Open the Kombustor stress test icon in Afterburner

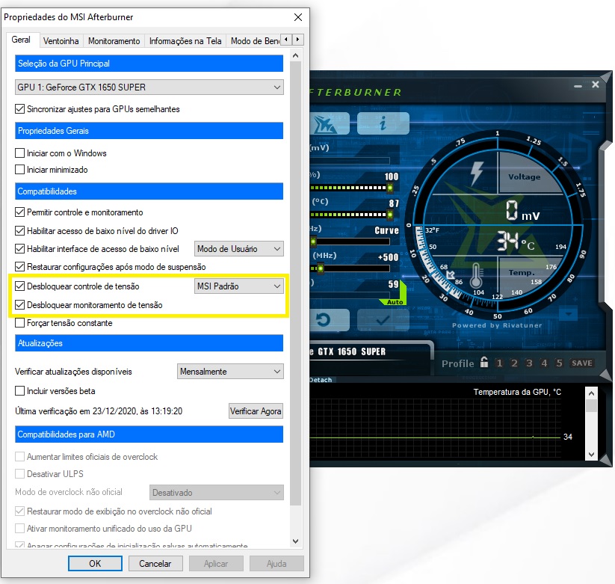(329, 123)
